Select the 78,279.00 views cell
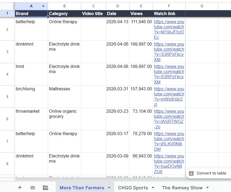 point(141,141)
